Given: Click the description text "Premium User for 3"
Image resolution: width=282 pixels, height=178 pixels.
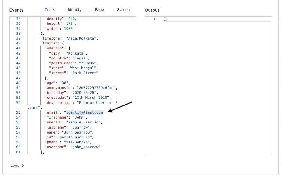Looking at the screenshot, I should (x=97, y=103).
